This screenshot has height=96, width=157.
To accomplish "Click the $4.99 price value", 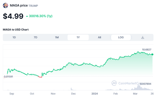I will pyautogui.click(x=13, y=16).
